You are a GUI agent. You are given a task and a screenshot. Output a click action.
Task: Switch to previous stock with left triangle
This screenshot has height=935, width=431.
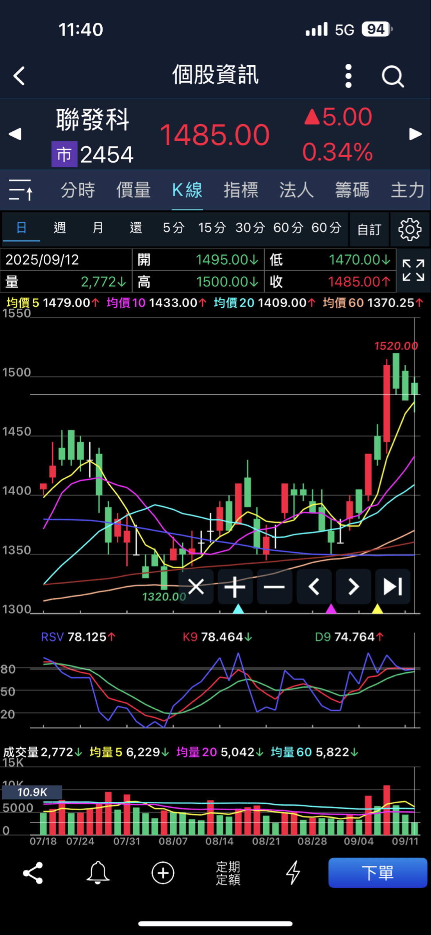coord(15,134)
